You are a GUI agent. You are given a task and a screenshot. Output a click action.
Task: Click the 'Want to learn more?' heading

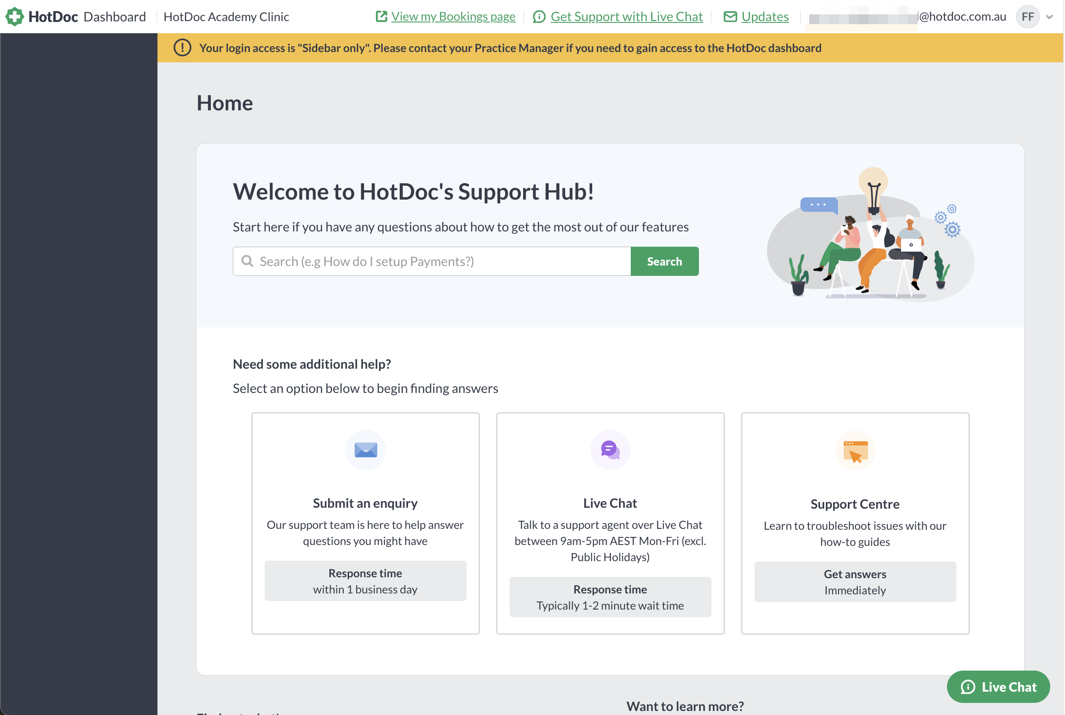coord(685,706)
